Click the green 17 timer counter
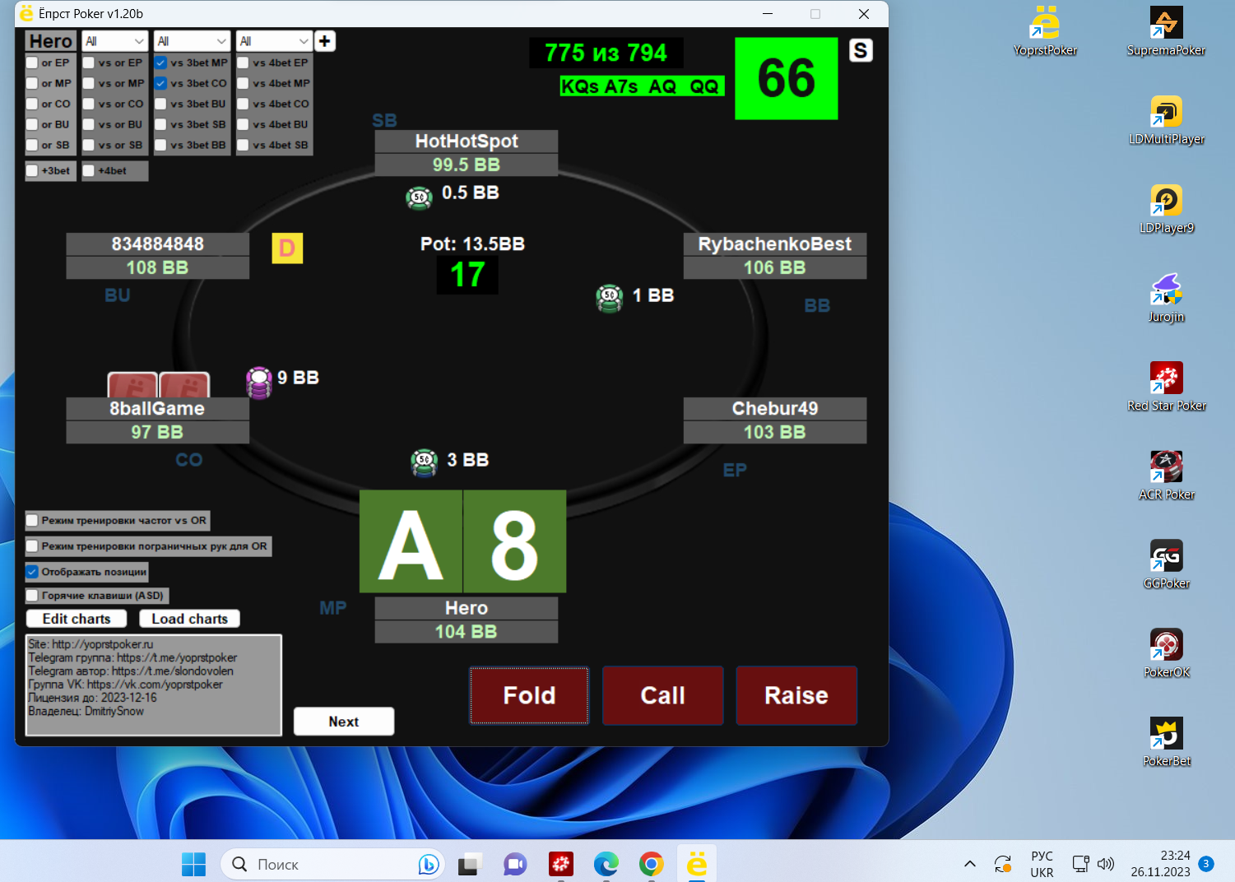The height and width of the screenshot is (882, 1235). [x=467, y=275]
